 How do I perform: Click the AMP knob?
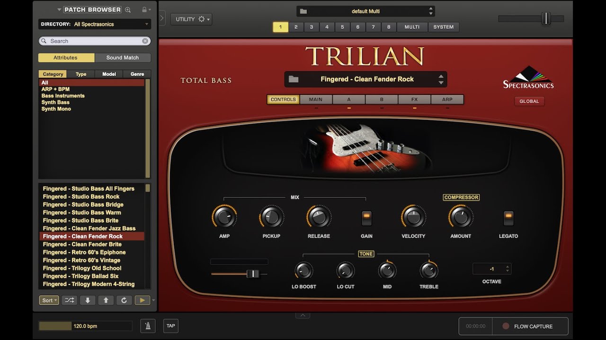[224, 217]
